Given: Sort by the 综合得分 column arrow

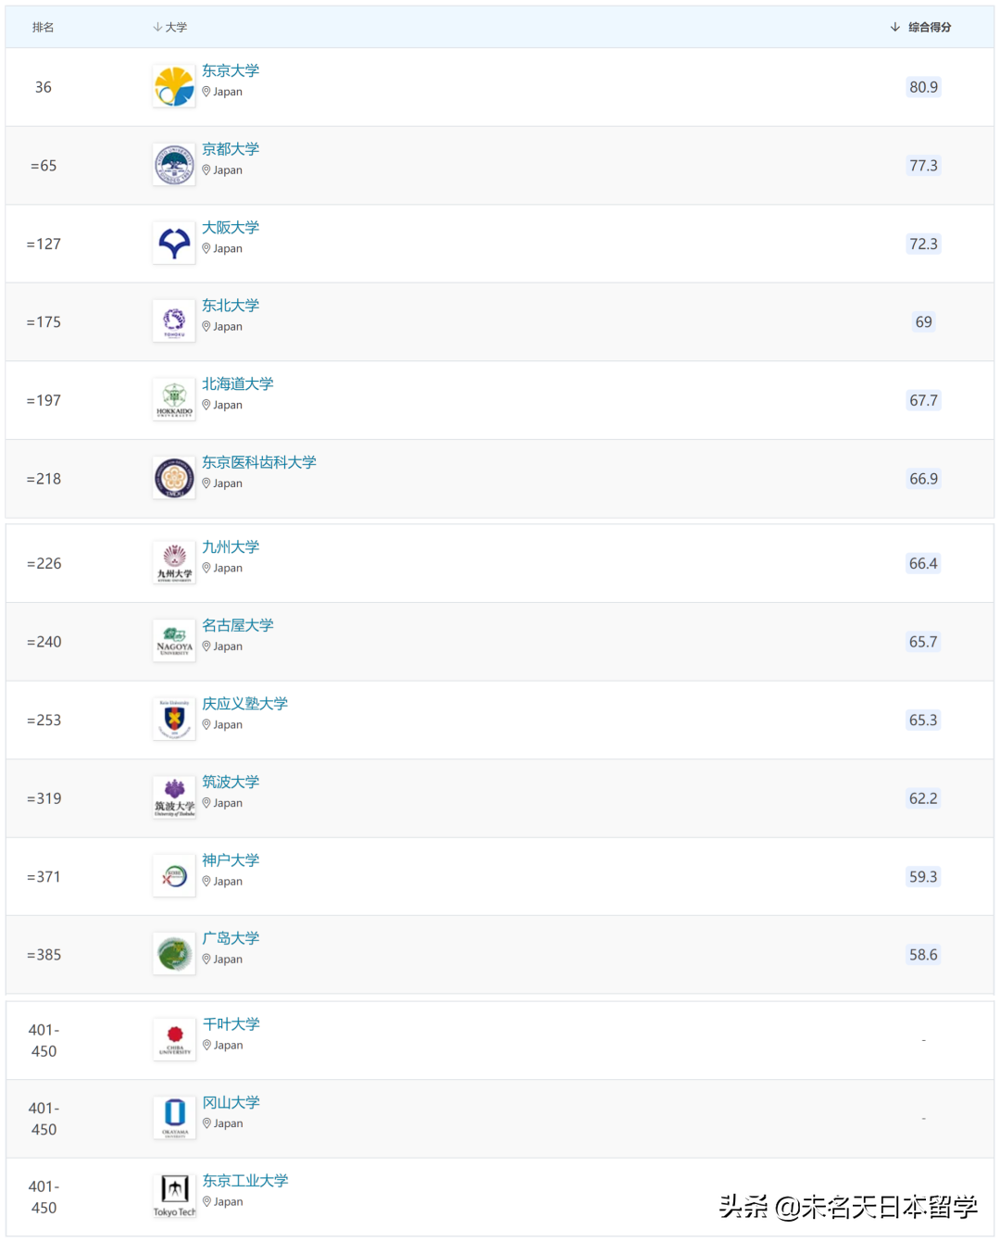Looking at the screenshot, I should [x=894, y=28].
